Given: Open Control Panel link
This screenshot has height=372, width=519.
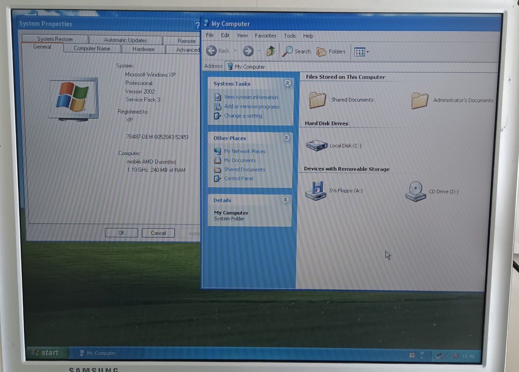Looking at the screenshot, I should (x=238, y=178).
